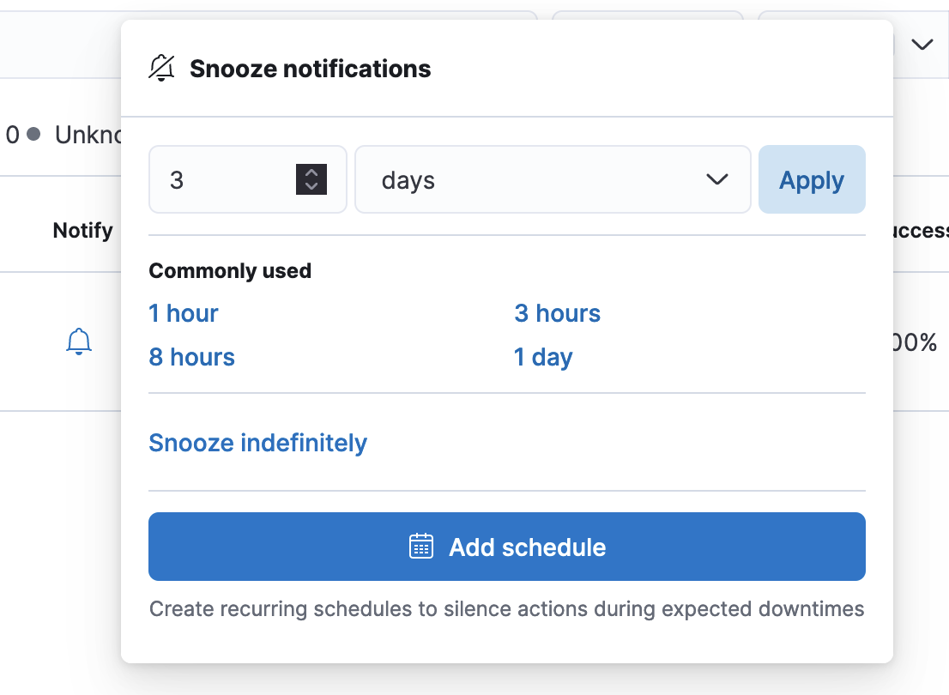The height and width of the screenshot is (695, 949).
Task: Pick the 1 day snooze preset
Action: [543, 357]
